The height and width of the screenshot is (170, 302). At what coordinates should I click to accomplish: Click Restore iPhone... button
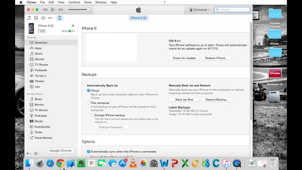click(217, 58)
